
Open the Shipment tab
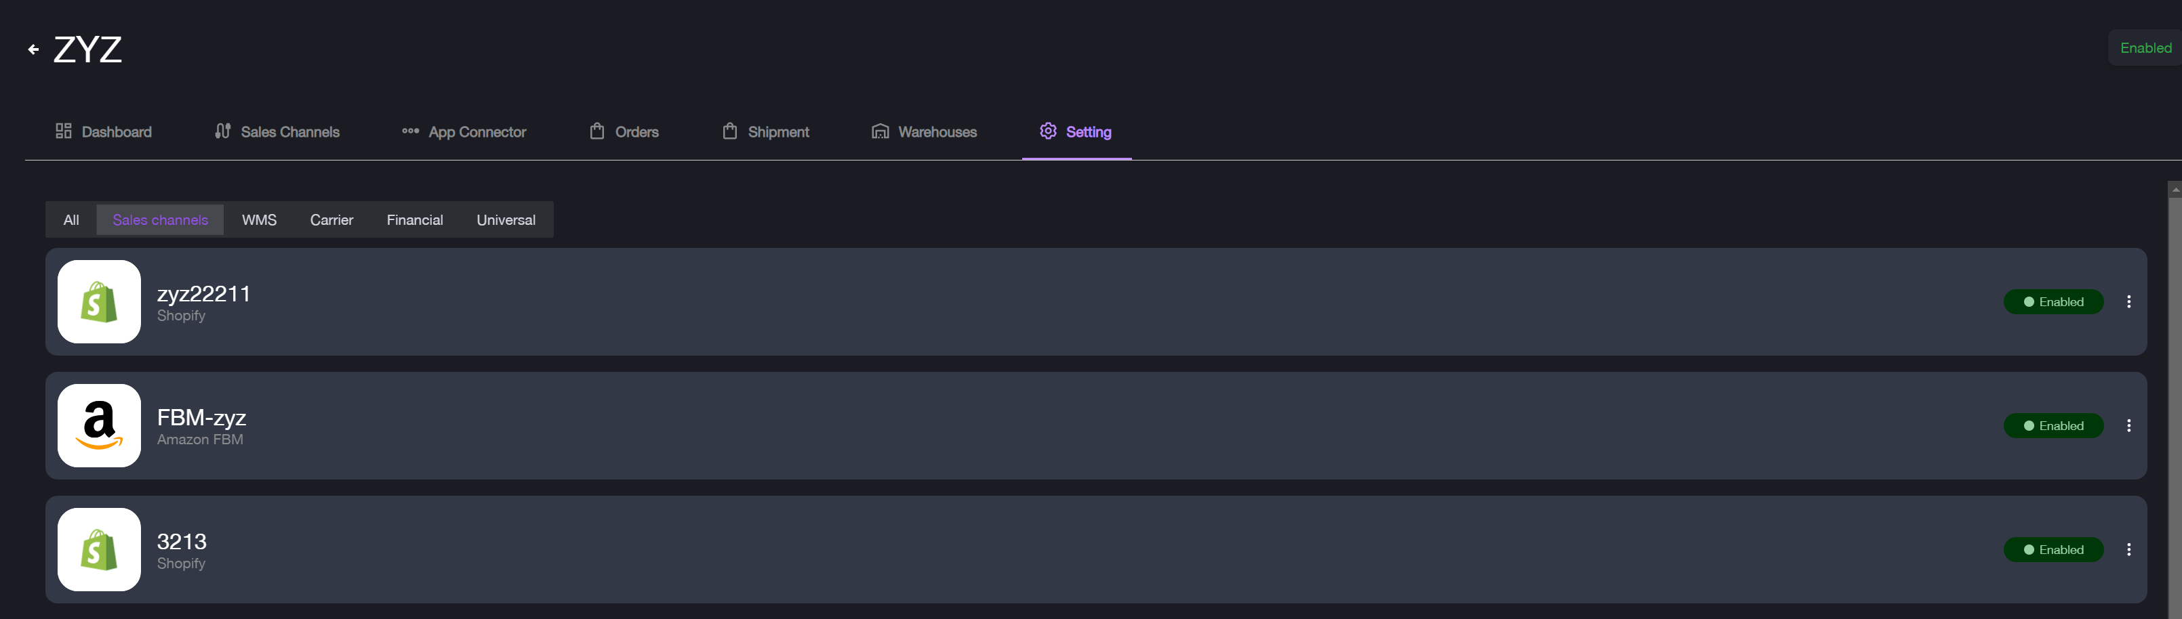(766, 132)
